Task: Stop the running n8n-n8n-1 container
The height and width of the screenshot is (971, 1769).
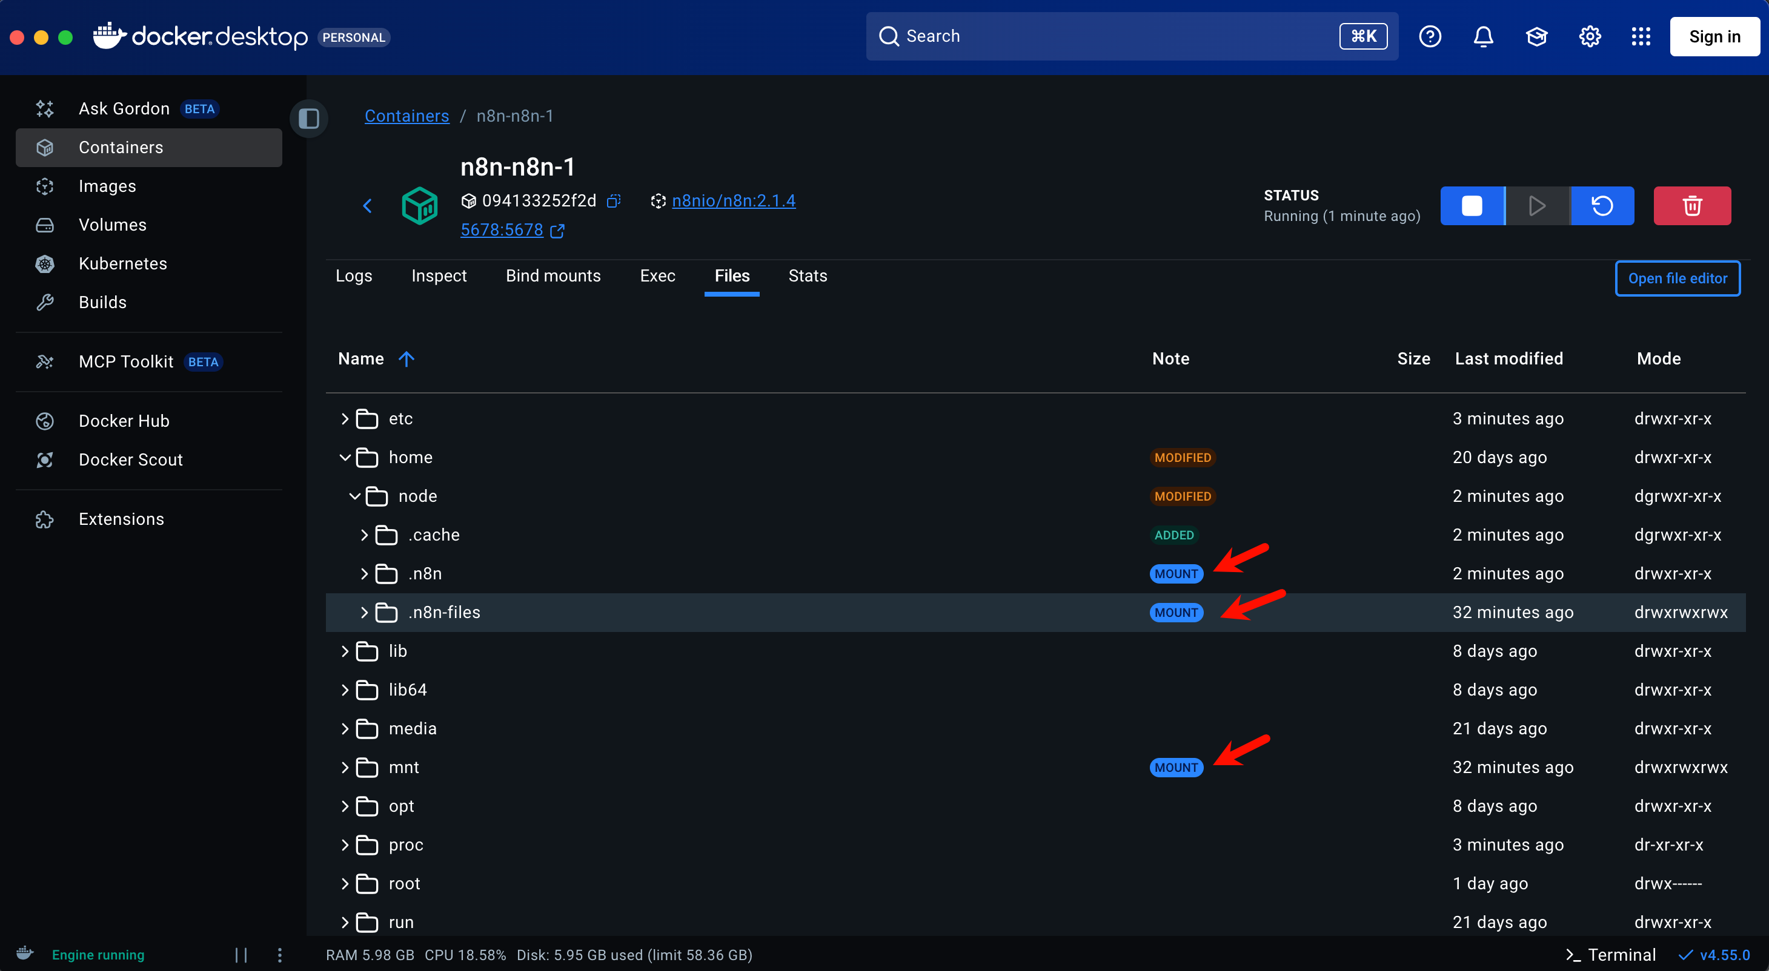Action: [1472, 206]
